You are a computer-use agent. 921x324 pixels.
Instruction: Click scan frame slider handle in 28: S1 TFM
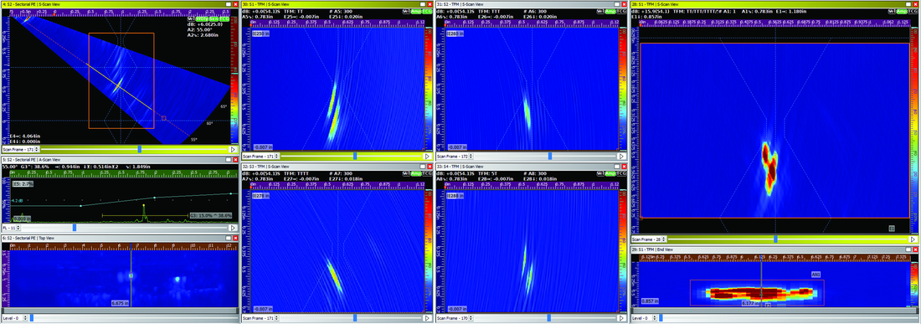click(x=776, y=239)
